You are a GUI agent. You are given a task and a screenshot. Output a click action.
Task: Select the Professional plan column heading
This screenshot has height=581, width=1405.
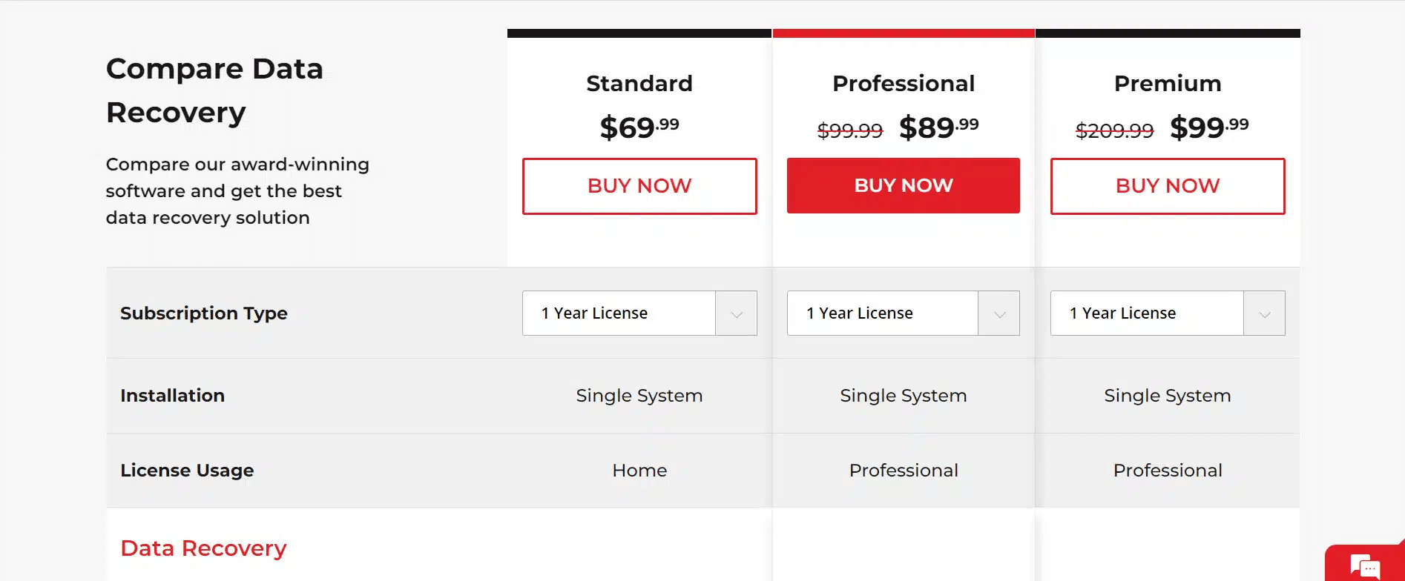pyautogui.click(x=903, y=84)
